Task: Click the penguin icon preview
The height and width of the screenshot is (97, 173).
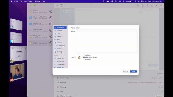Action: point(79,57)
